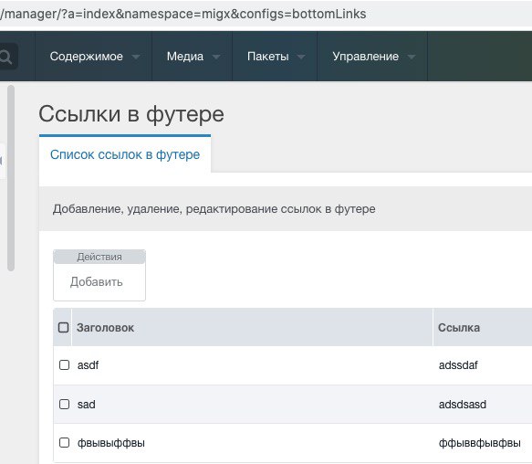532x464 pixels.
Task: Expand the Пакеты dropdown arrow
Action: pyautogui.click(x=301, y=57)
